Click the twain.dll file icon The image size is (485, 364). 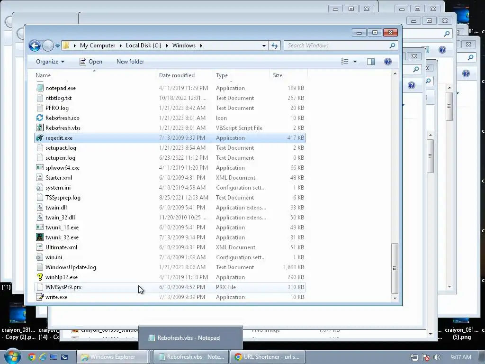[x=40, y=208]
